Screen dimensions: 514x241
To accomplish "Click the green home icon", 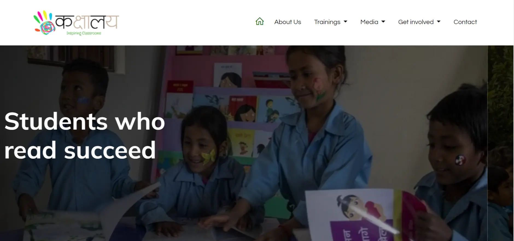I will coord(259,22).
